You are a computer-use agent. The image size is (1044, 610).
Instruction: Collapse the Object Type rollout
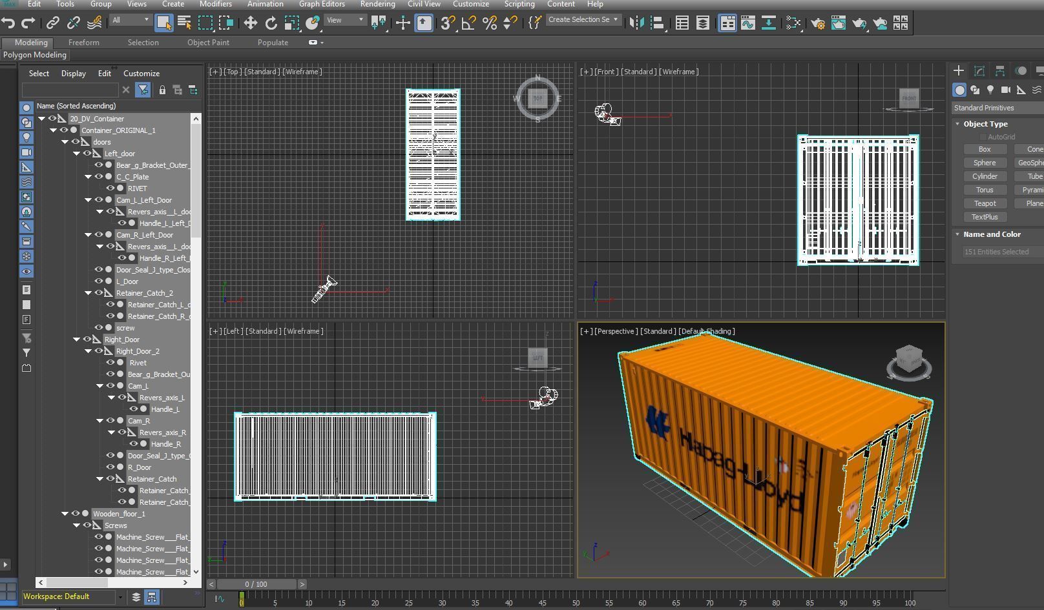[x=958, y=124]
